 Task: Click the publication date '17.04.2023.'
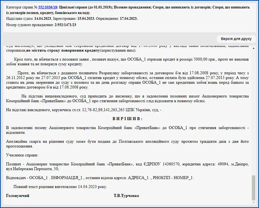click(x=129, y=19)
